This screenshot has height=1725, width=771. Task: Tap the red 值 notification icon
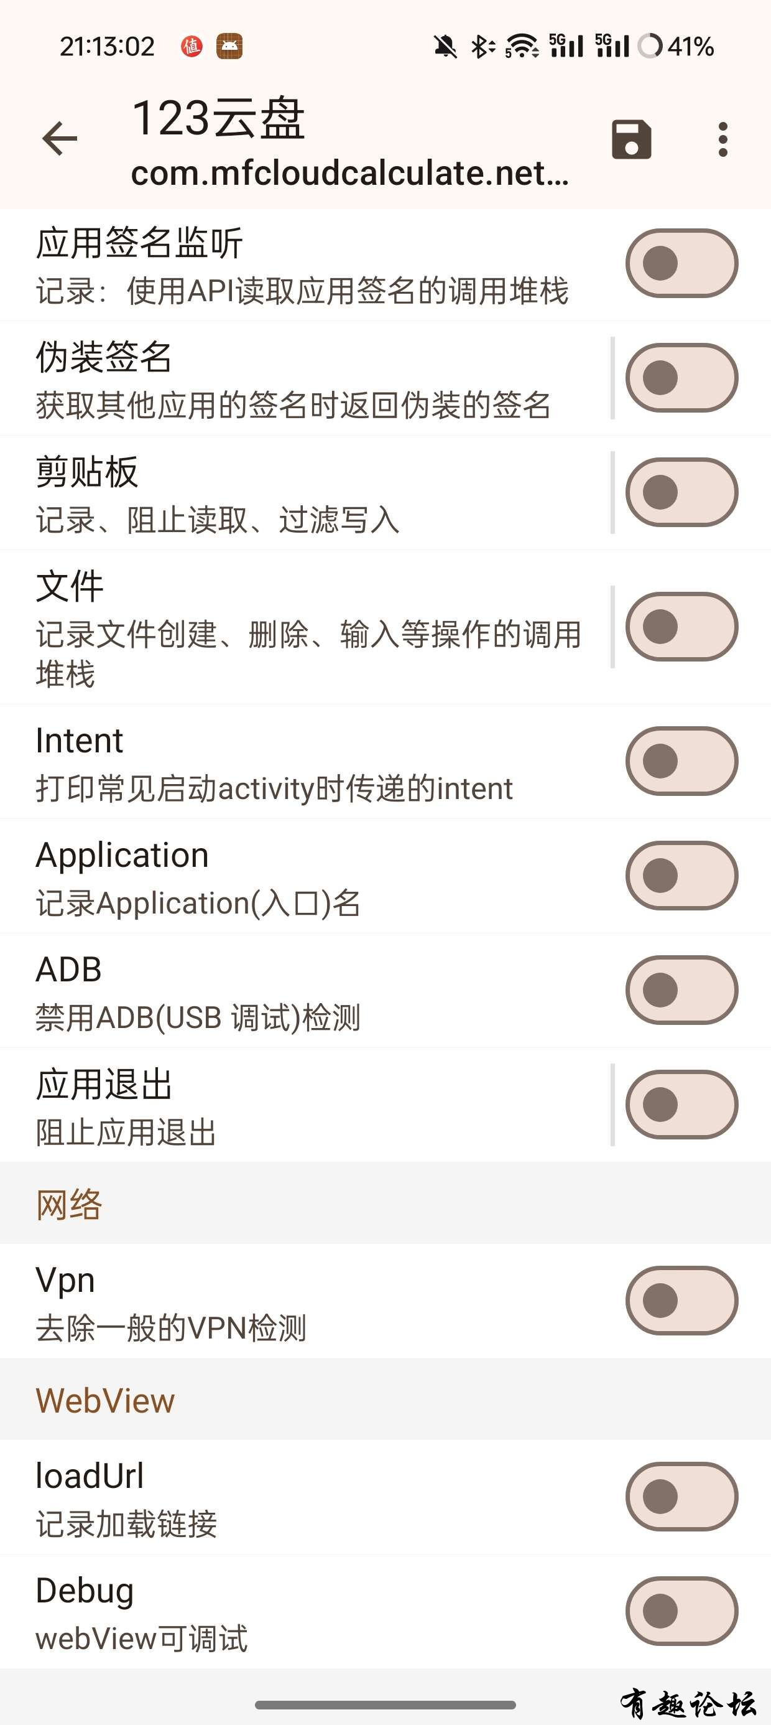point(192,46)
